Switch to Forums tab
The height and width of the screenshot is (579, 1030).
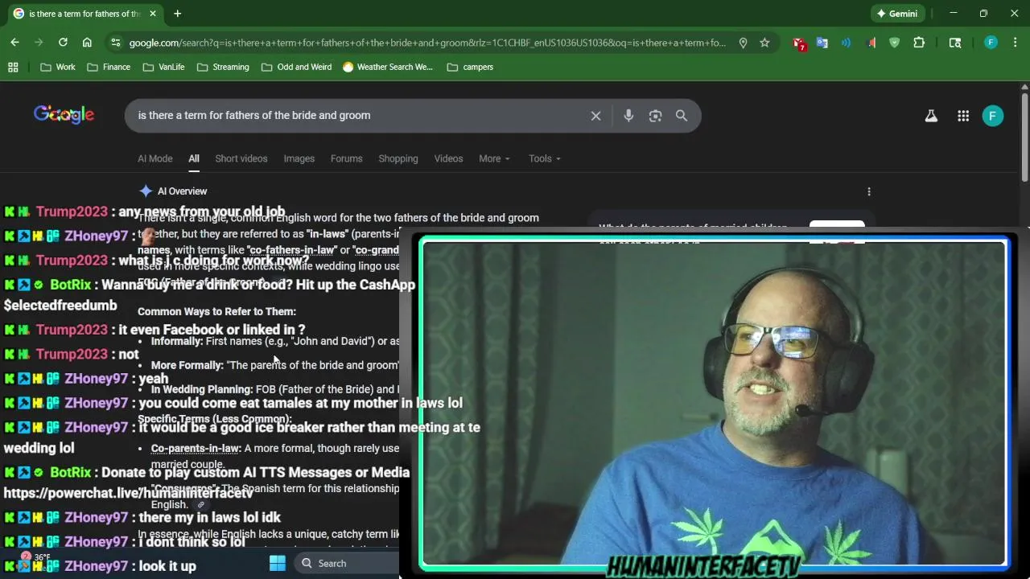[x=347, y=158]
